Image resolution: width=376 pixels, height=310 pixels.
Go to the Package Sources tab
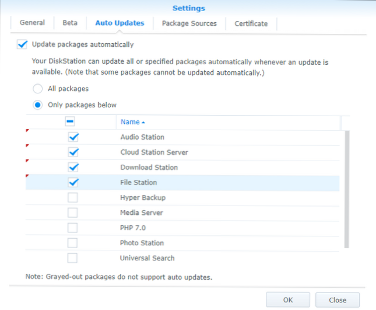click(189, 23)
